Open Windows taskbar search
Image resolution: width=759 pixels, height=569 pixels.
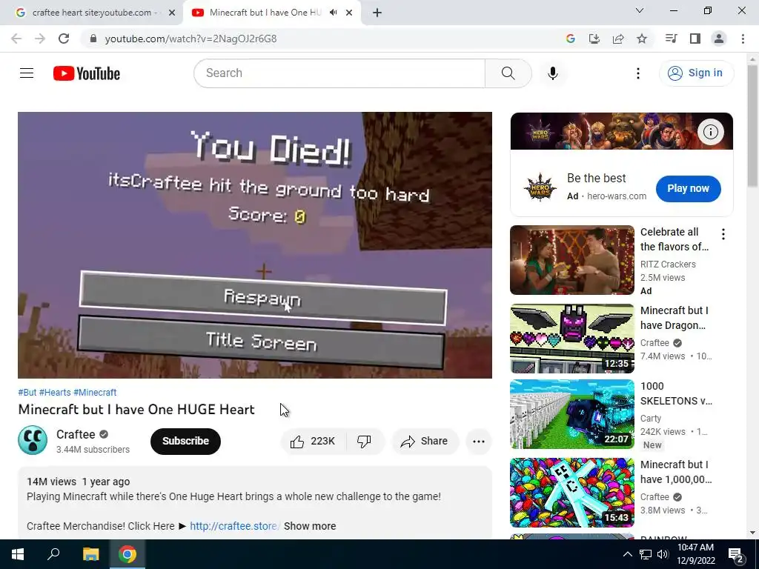click(x=53, y=554)
